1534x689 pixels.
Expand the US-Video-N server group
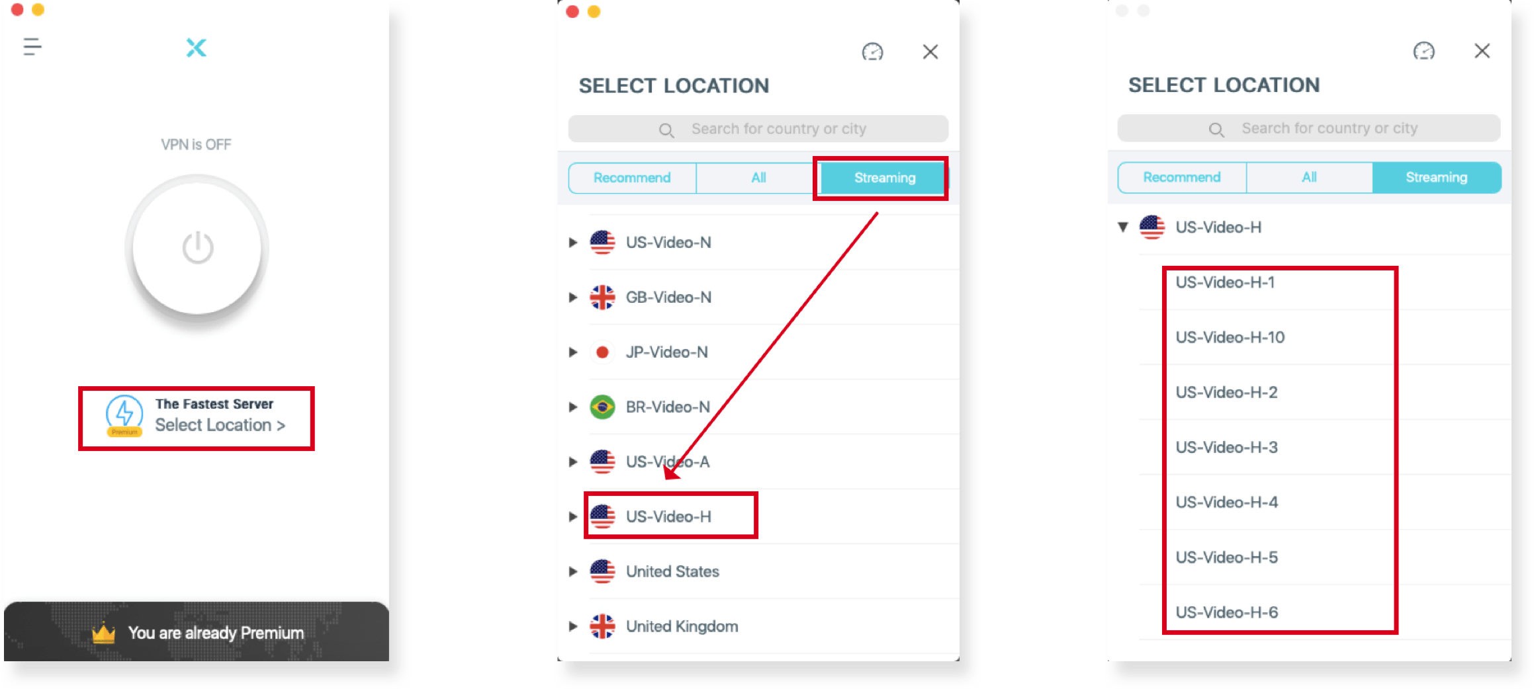coord(573,243)
